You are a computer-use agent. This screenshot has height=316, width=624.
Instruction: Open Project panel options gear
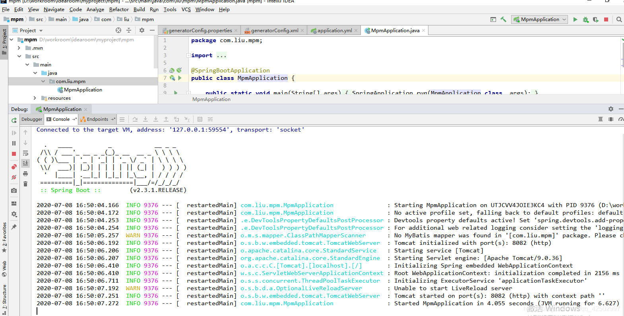142,30
